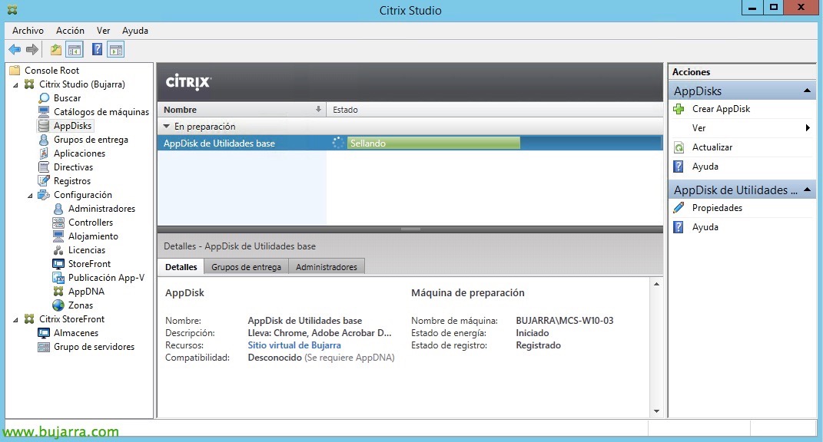This screenshot has width=823, height=442.
Task: Click the Up one level folder icon
Action: (x=55, y=50)
